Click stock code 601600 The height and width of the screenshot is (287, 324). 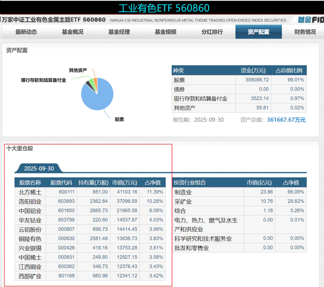point(66,211)
